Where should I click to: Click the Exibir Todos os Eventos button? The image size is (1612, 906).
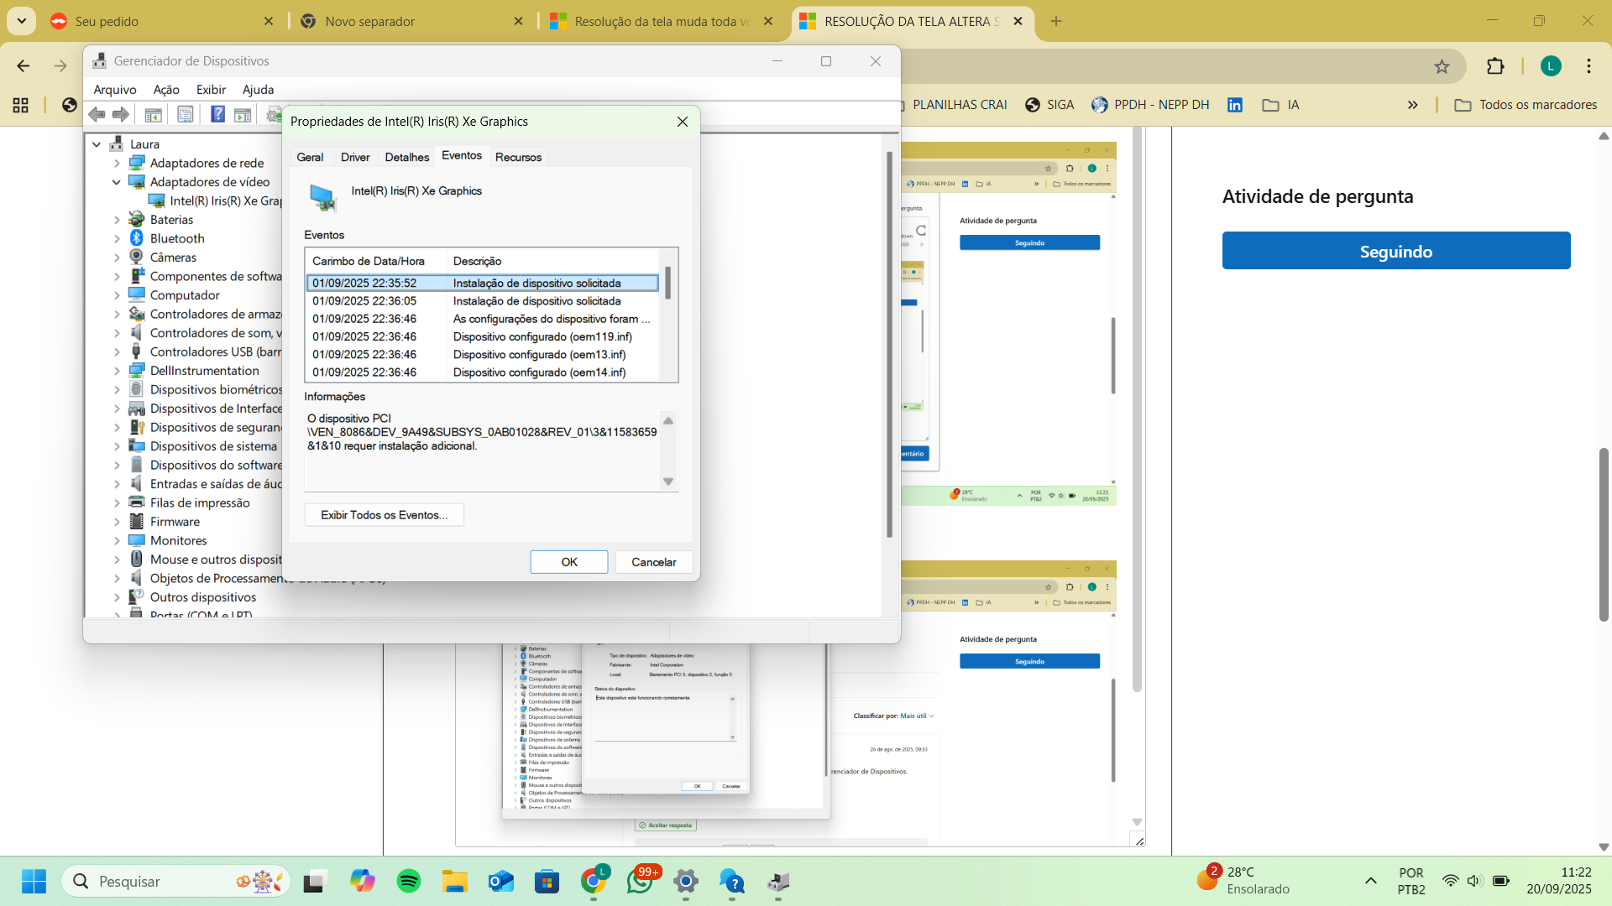tap(385, 515)
